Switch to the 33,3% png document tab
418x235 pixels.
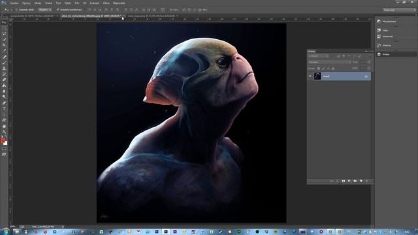pyautogui.click(x=151, y=16)
